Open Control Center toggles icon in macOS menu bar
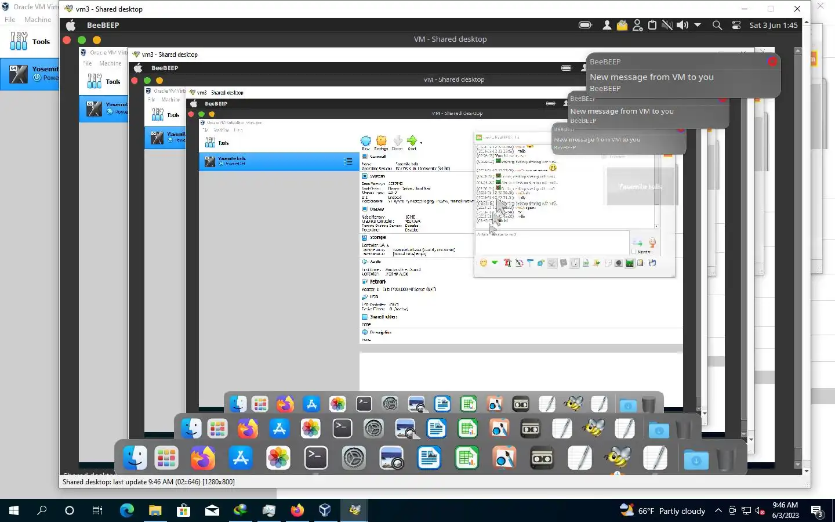 (x=736, y=25)
